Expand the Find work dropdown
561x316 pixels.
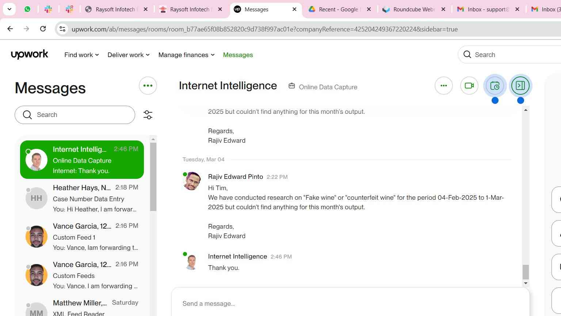[81, 55]
